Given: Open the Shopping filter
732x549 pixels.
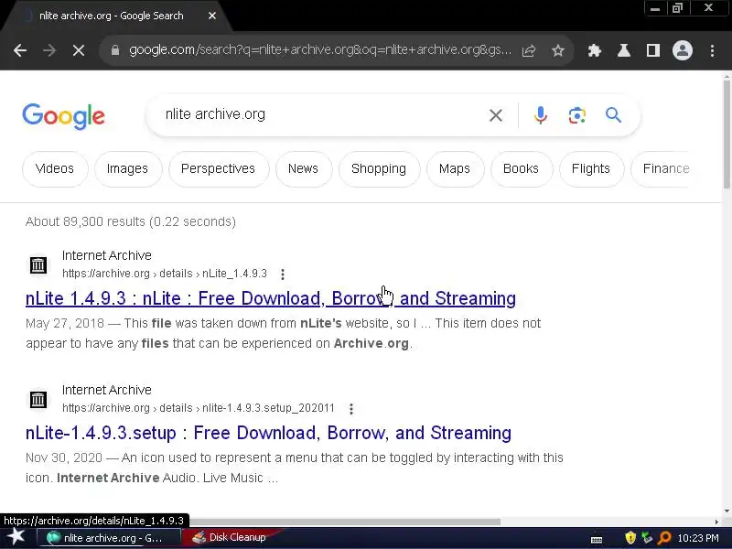Looking at the screenshot, I should point(379,168).
